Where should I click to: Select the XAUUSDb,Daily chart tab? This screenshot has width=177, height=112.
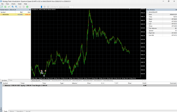click(108, 81)
